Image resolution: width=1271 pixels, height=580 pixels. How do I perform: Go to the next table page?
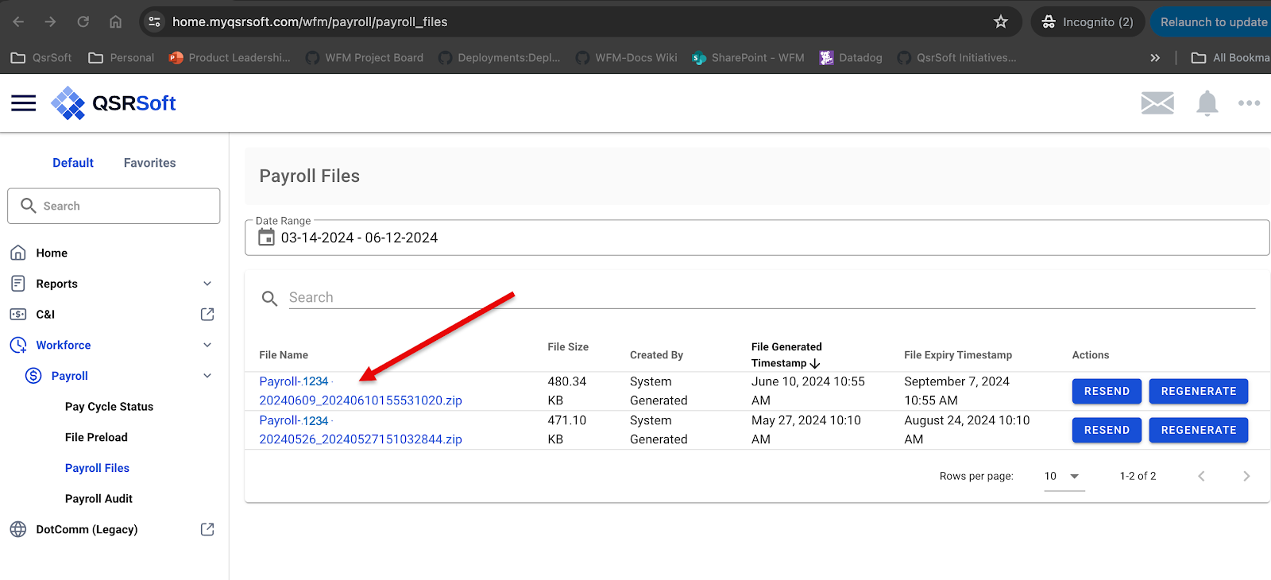[1246, 476]
